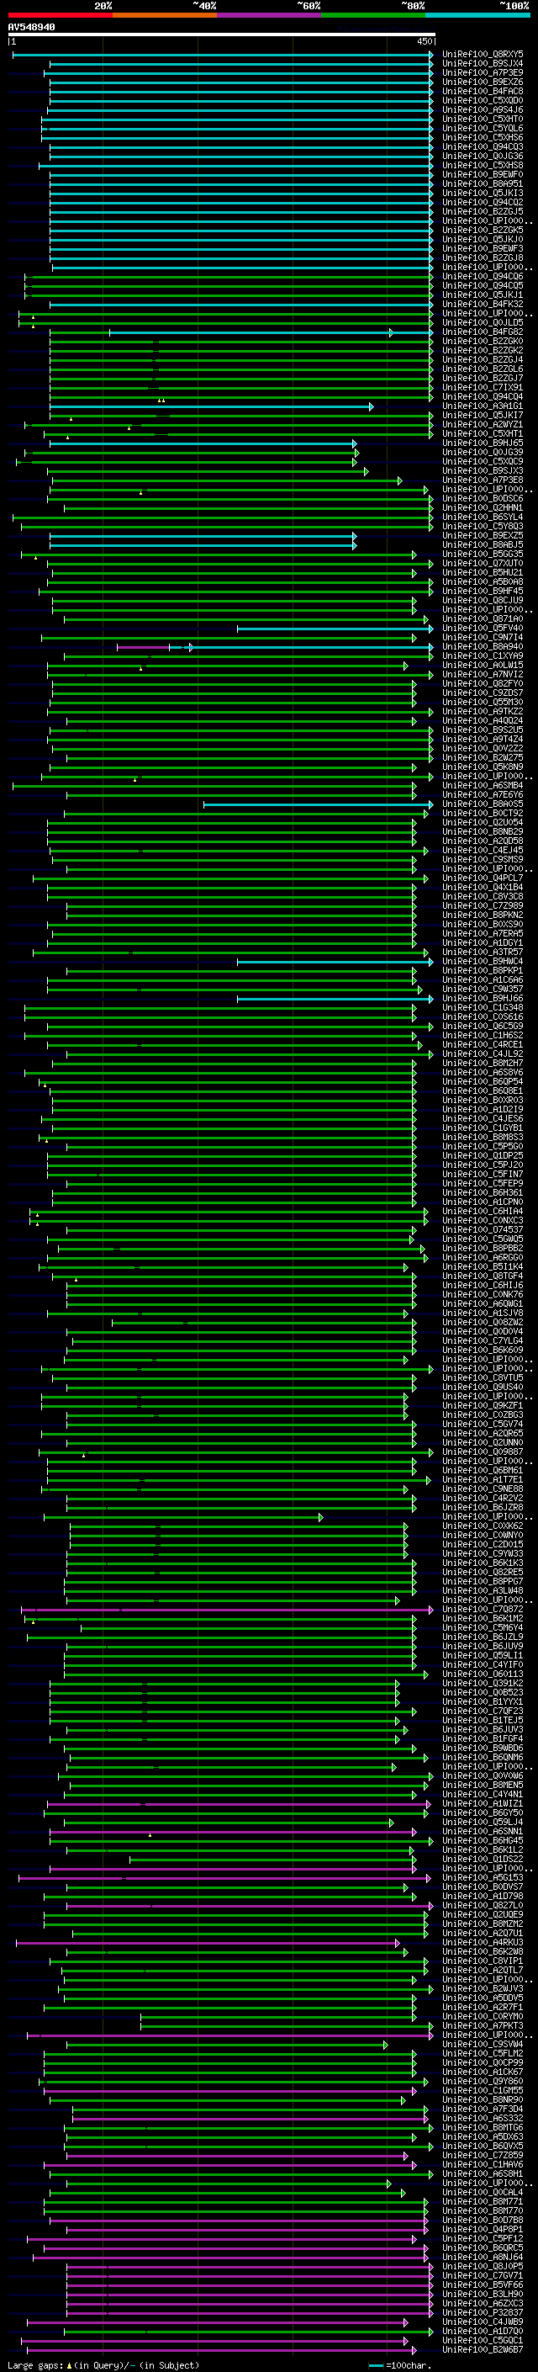Screen dimensions: 538x2372
Task: Open hit UniRef100_Q8RXY5
Action: (x=483, y=55)
